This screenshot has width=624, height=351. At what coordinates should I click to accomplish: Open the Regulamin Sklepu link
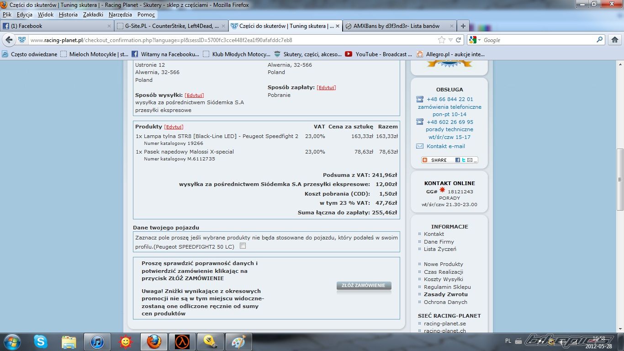coord(447,287)
